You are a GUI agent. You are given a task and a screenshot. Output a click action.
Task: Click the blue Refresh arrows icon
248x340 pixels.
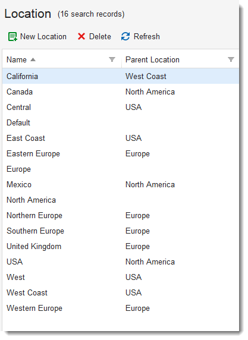(x=125, y=36)
